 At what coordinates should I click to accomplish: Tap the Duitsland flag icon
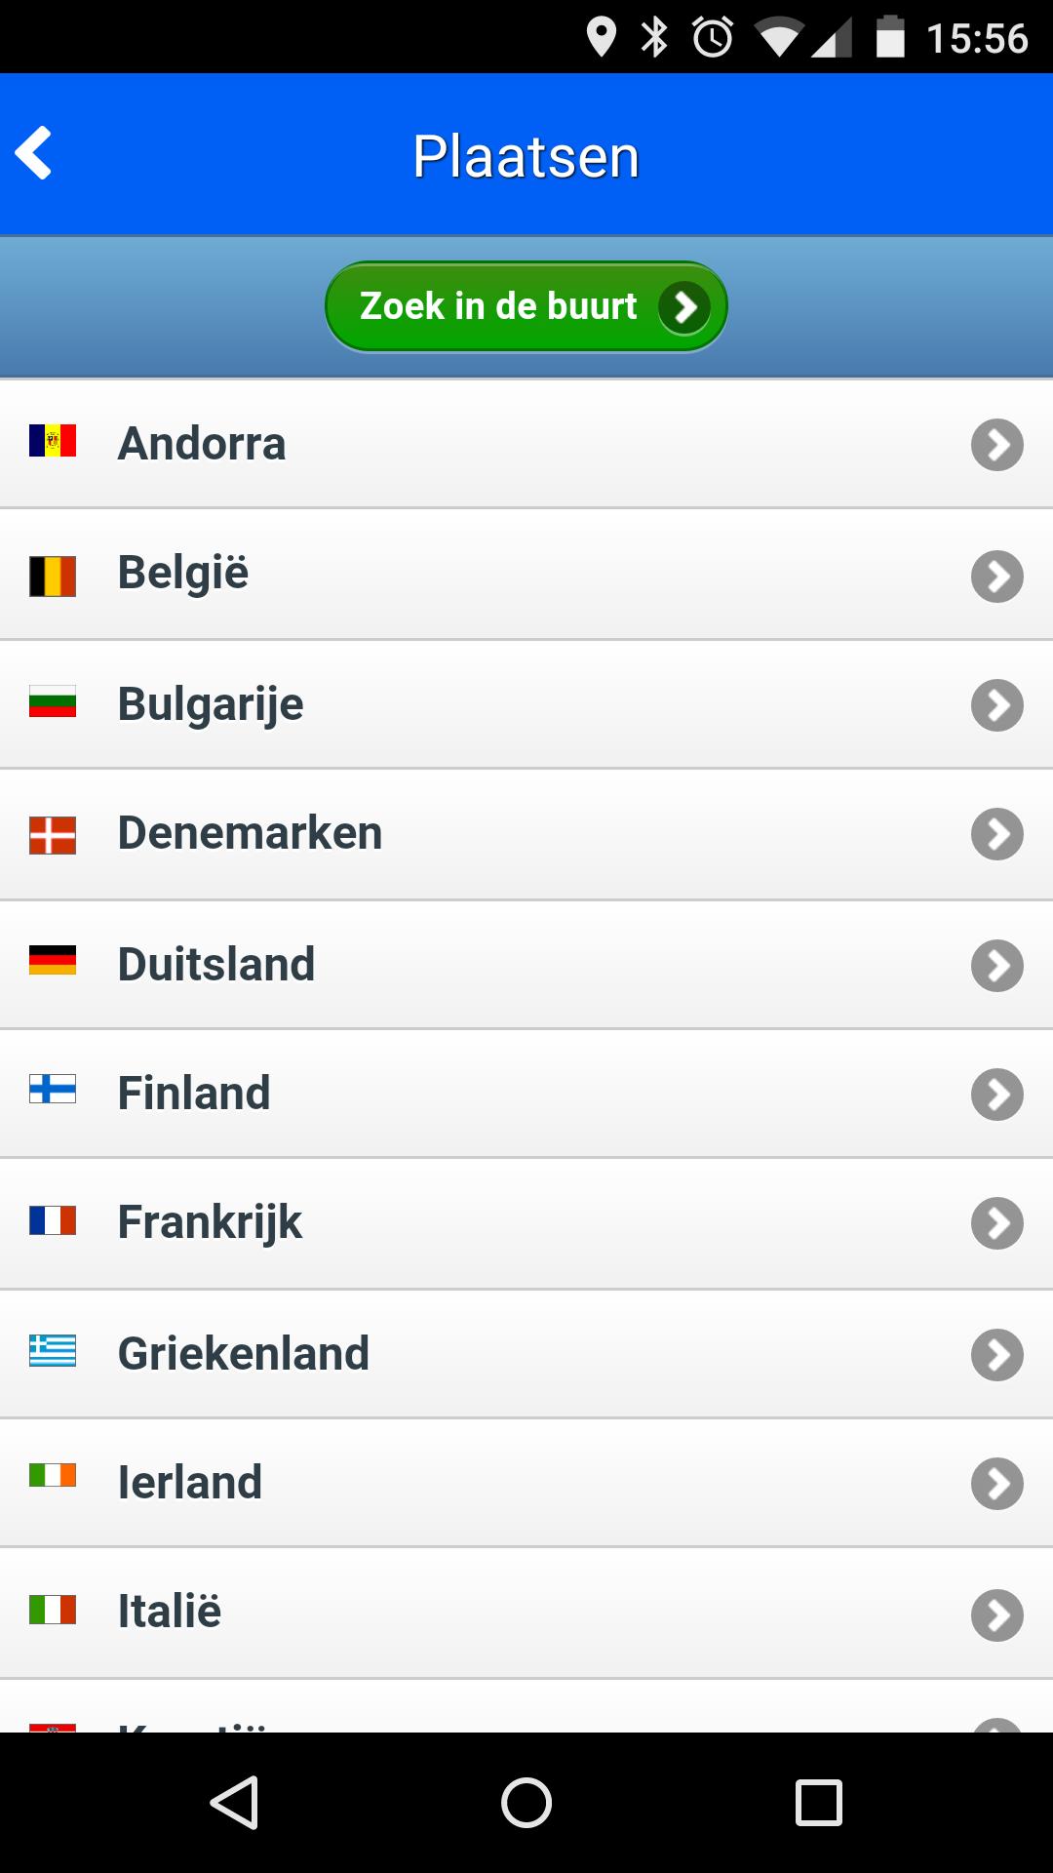click(53, 960)
